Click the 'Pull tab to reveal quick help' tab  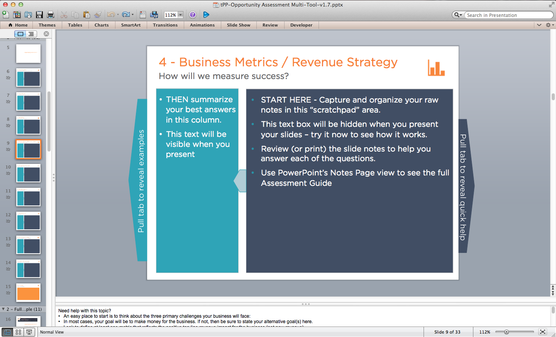[x=466, y=186]
